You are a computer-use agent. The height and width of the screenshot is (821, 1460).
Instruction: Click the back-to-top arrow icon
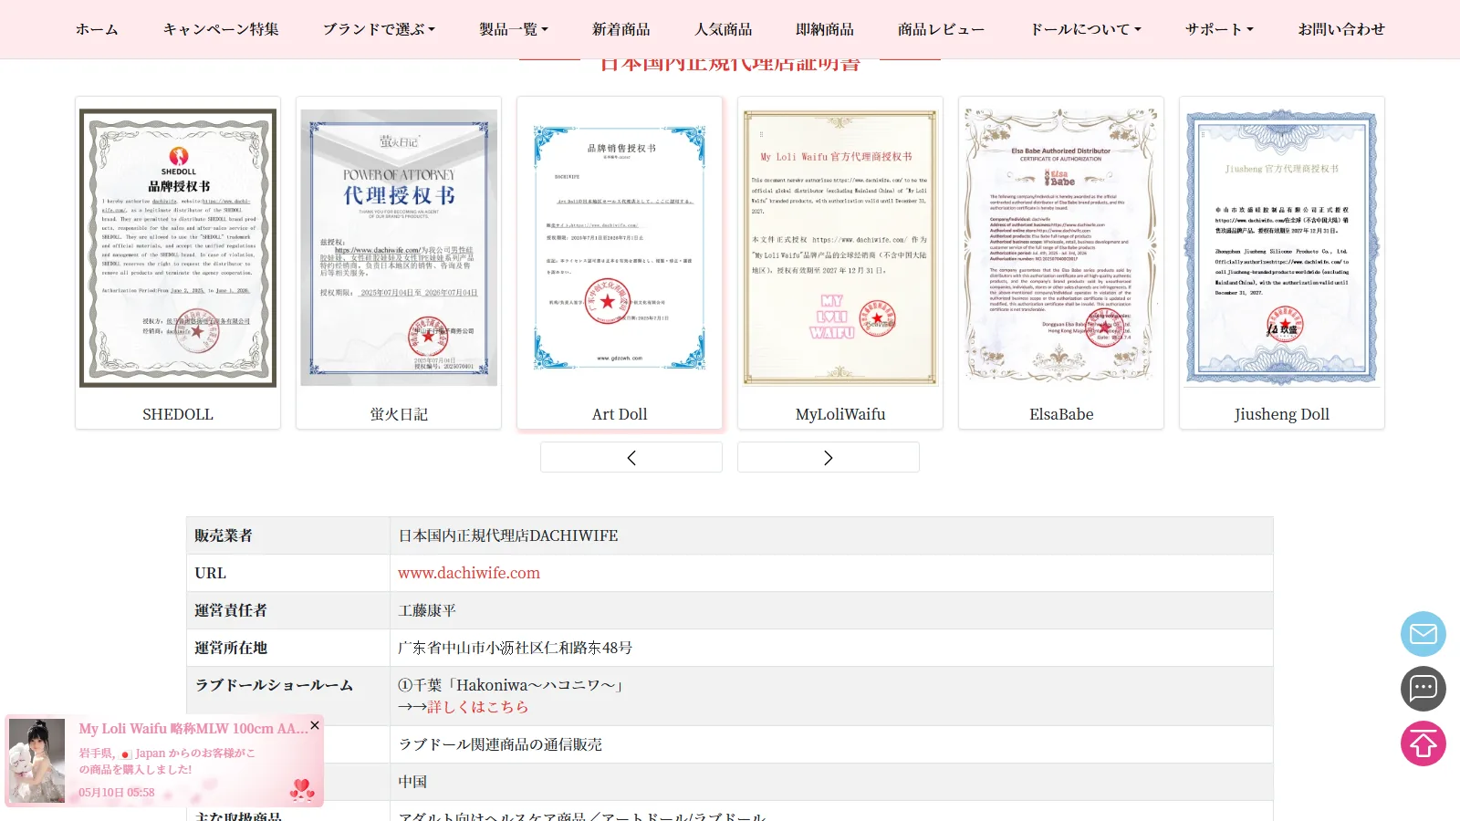(x=1423, y=743)
